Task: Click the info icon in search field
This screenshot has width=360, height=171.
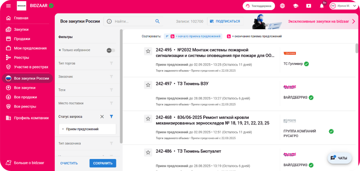Action: (109, 21)
